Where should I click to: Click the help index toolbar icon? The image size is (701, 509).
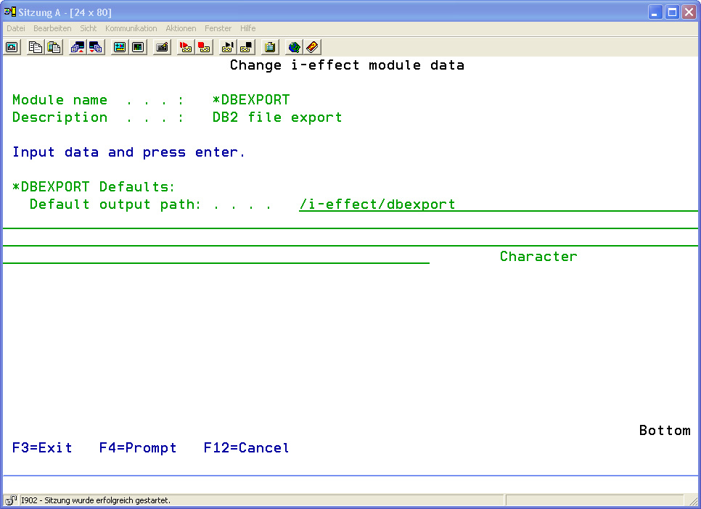312,48
